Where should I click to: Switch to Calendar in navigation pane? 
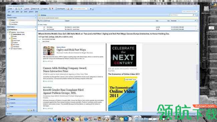click(21, 99)
